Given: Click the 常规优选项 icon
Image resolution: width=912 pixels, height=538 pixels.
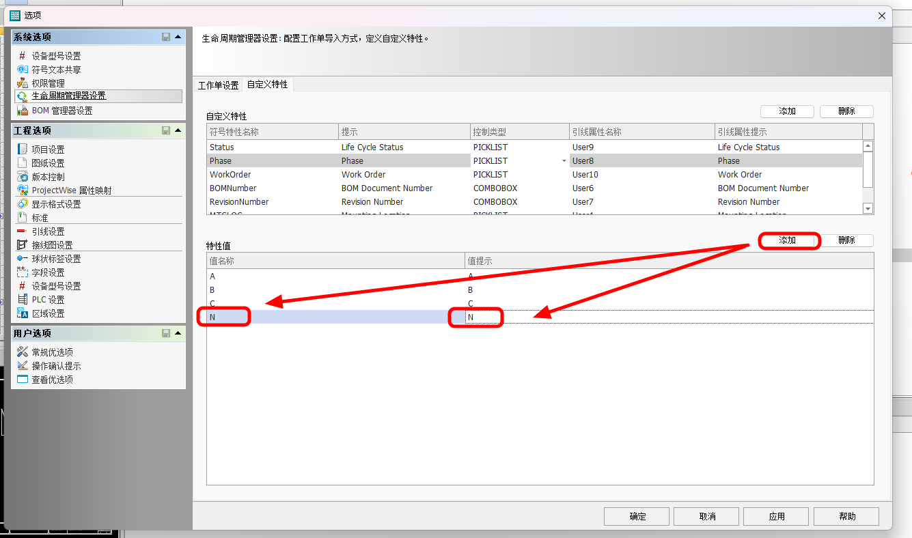Looking at the screenshot, I should (22, 352).
